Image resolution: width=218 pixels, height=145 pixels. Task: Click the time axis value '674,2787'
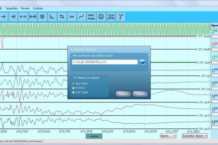point(172,131)
